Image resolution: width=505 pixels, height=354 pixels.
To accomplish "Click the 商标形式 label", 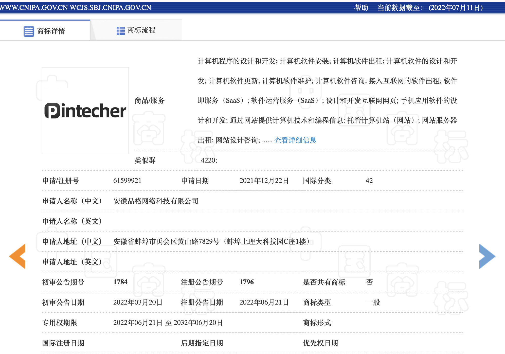I will pos(317,323).
